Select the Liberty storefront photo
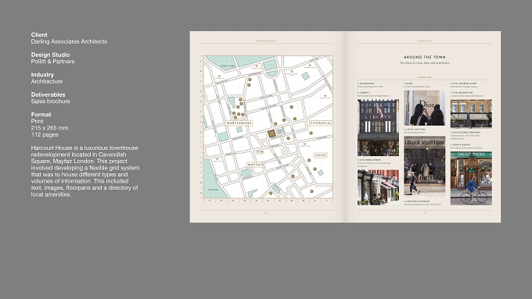Screen dimensions: 532x299 [x=378, y=128]
